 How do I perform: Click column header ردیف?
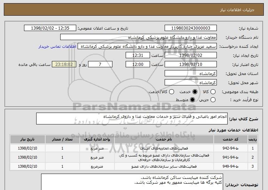pyautogui.click(x=253, y=139)
